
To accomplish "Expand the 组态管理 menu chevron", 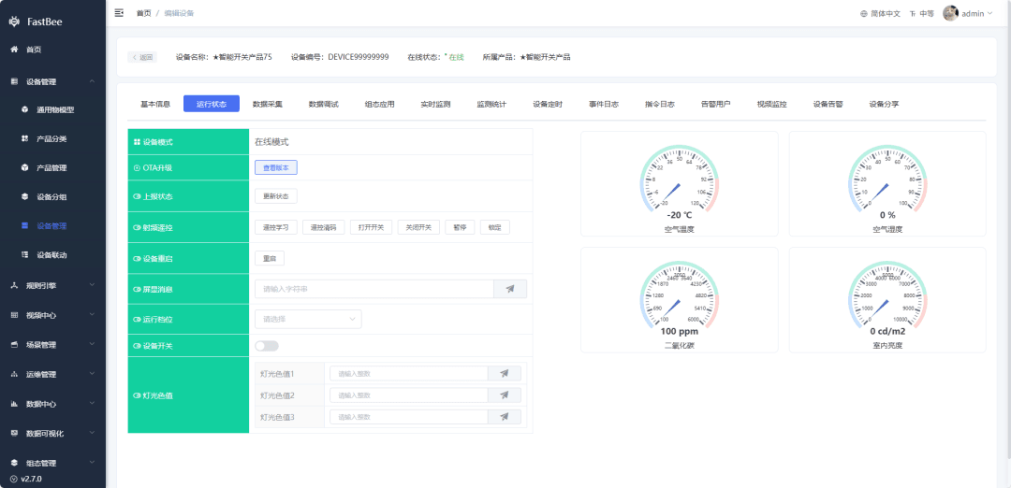I will click(92, 462).
